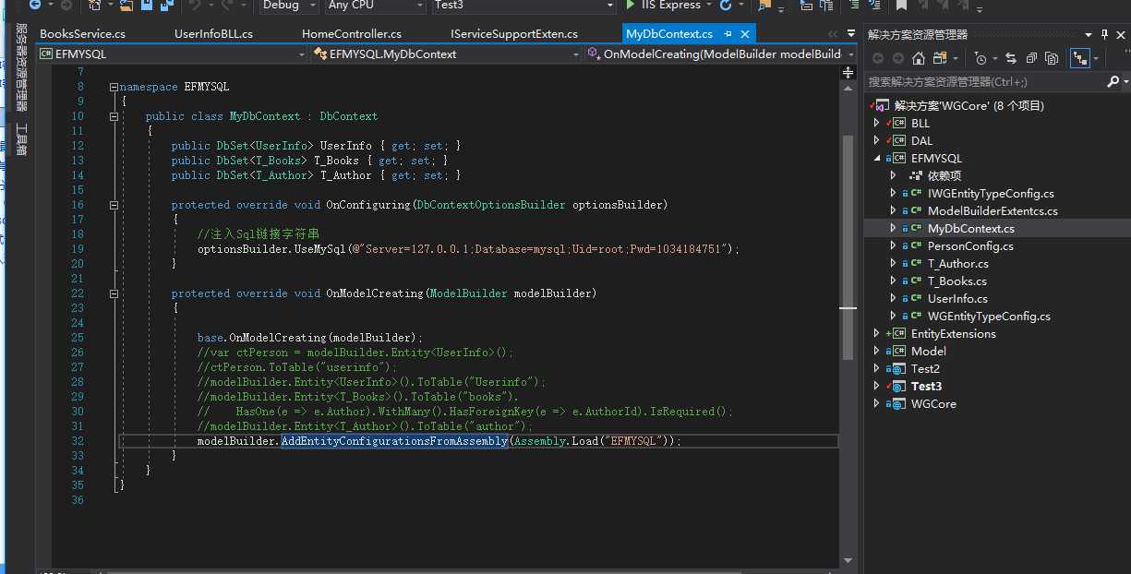The image size is (1131, 574).
Task: Switch to the UserInfoBLL.cs tab
Action: pos(213,34)
